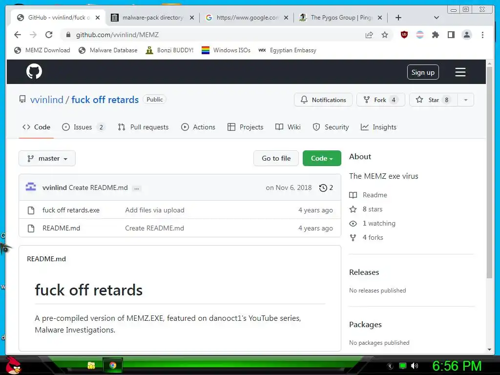Open the Security tab

331,127
